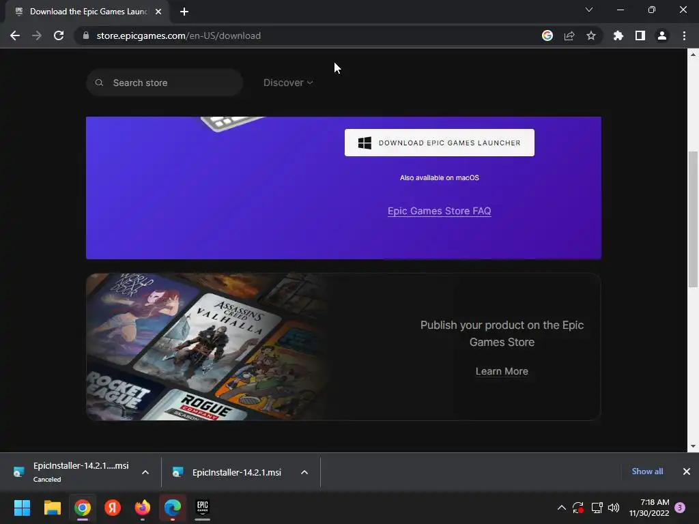Expand options for EpicInstaller-14.2.1.msi download

click(x=304, y=472)
